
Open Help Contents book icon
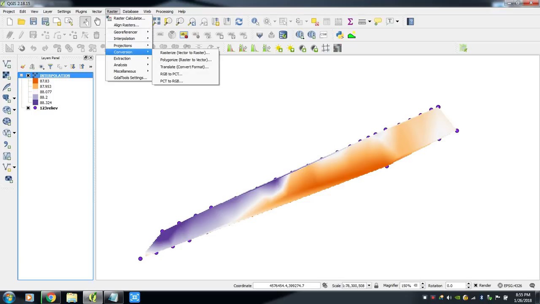(410, 22)
